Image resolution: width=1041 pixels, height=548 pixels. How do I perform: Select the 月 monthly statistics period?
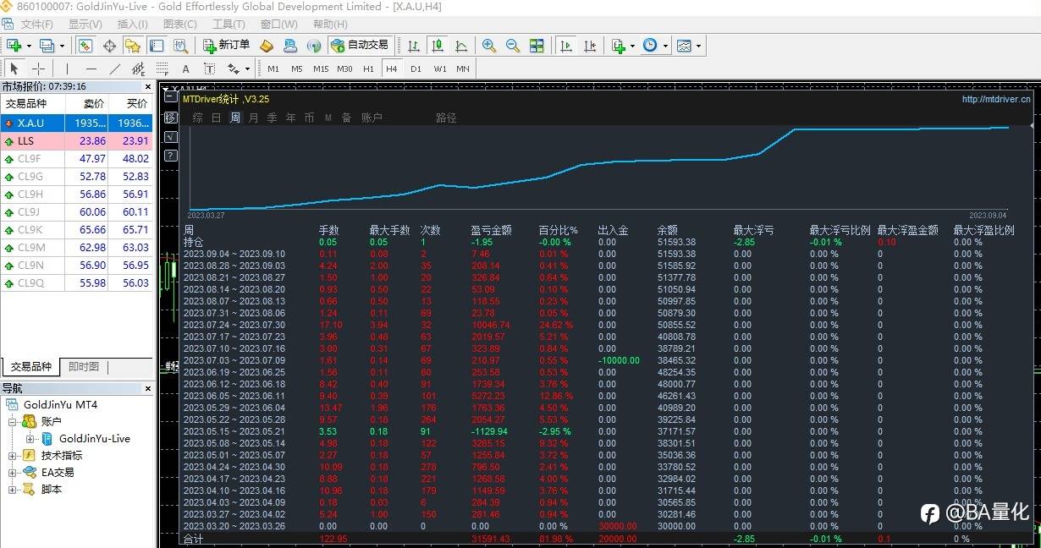point(253,118)
